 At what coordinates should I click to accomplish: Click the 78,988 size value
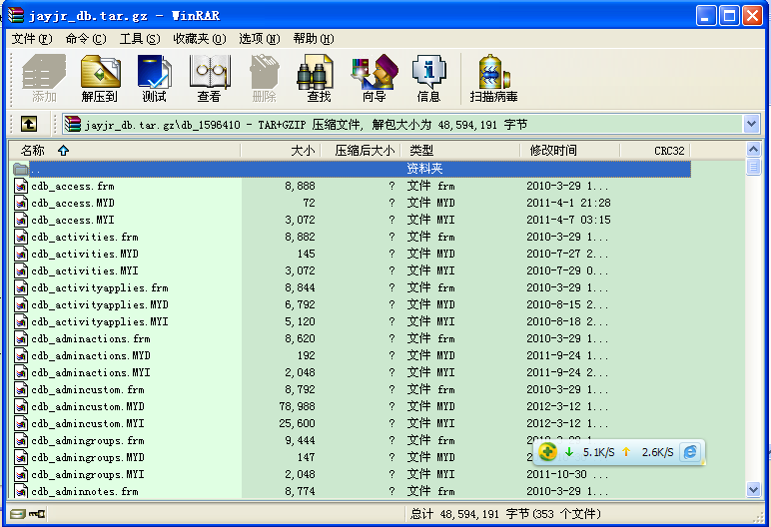297,407
